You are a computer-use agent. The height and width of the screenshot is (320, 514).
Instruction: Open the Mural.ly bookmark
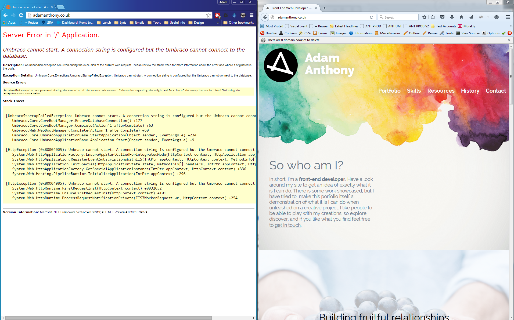467,26
